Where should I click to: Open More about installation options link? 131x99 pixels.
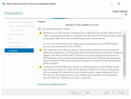52,84
